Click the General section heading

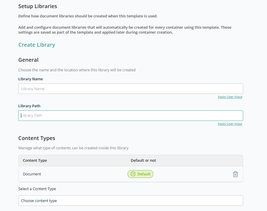(x=28, y=60)
